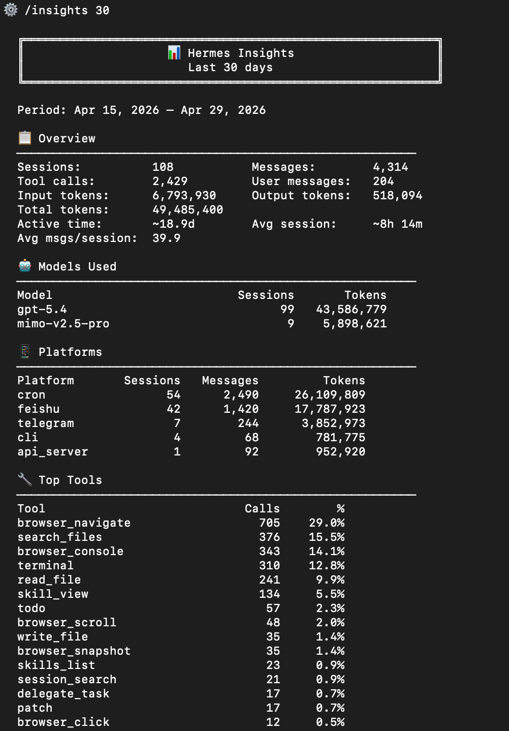Screen dimensions: 509x731
Task: Click the mimo-v2.5-pro model name
Action: pyautogui.click(x=63, y=323)
